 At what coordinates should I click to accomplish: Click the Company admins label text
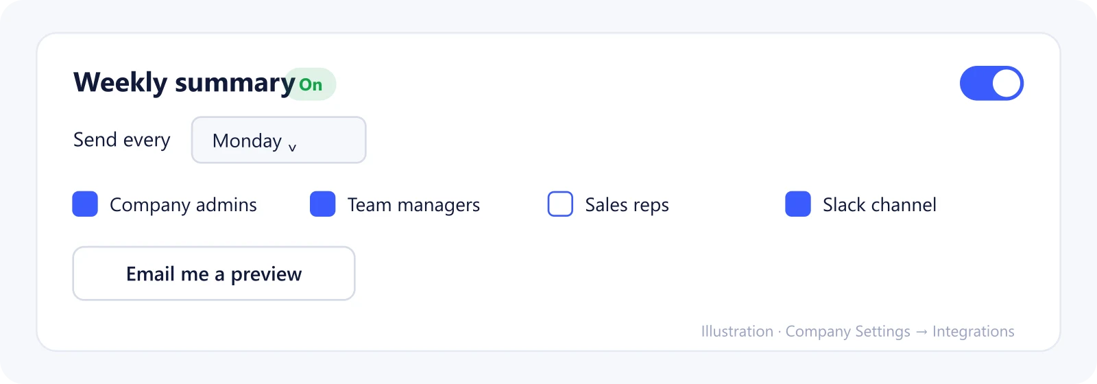(183, 205)
